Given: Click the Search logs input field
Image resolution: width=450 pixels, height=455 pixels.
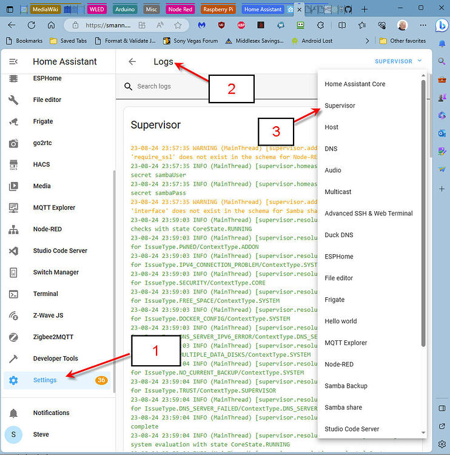Looking at the screenshot, I should pos(182,86).
